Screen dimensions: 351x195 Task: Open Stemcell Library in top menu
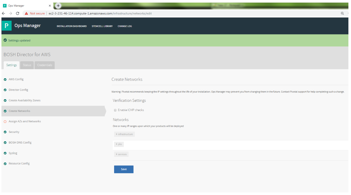tap(102, 26)
